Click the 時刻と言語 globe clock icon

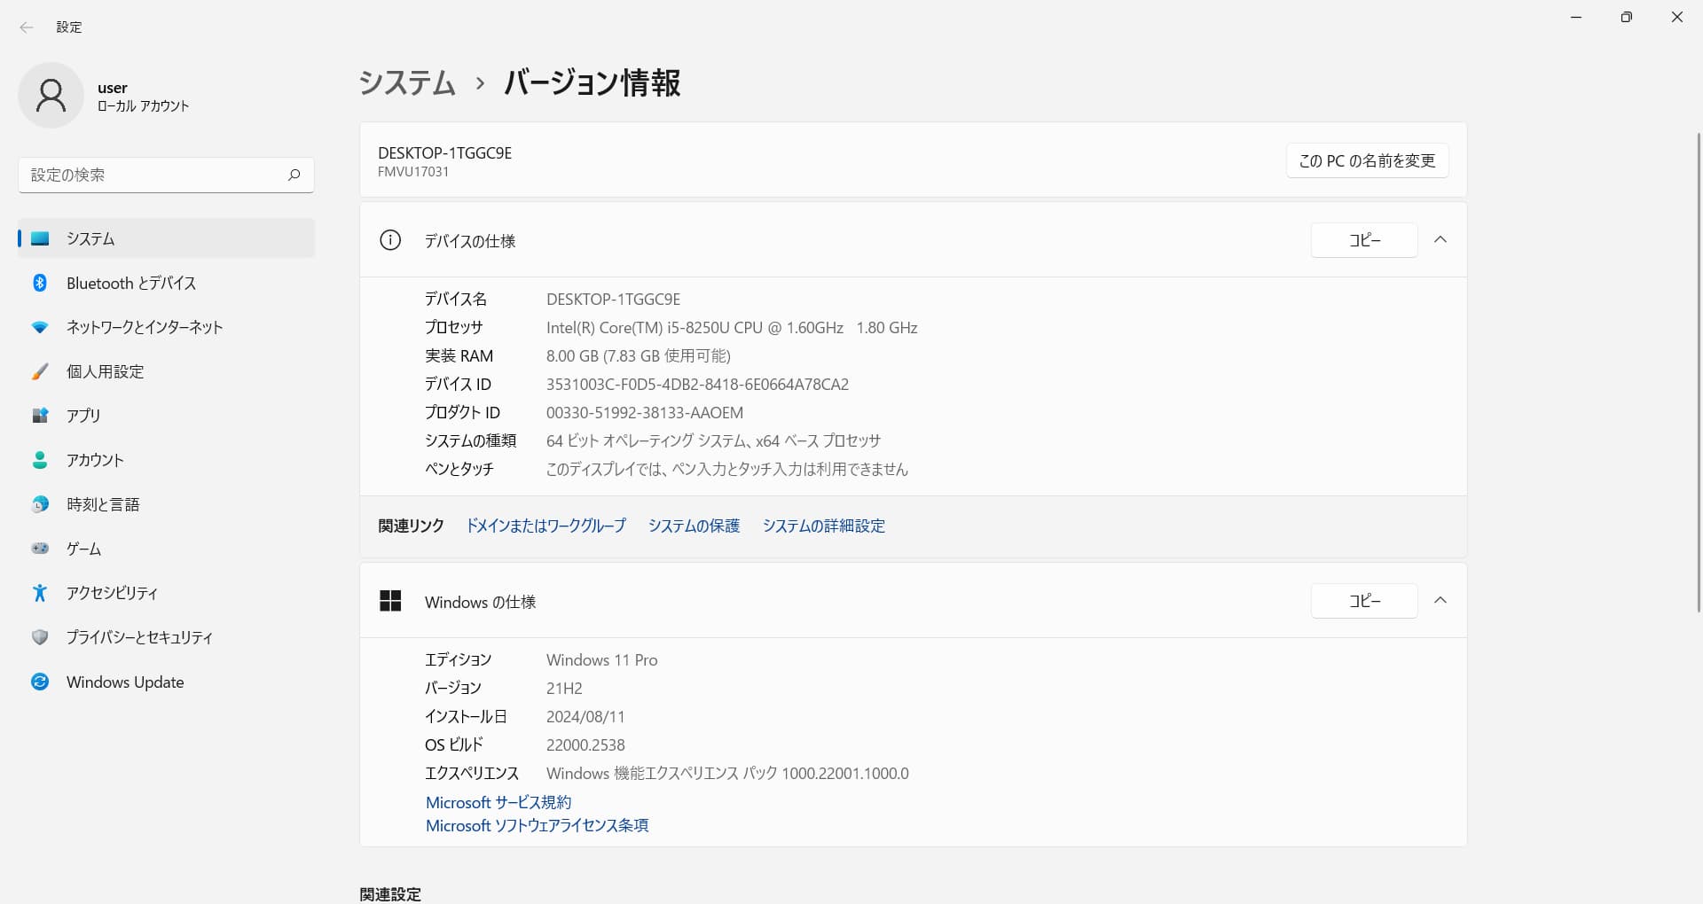coord(40,504)
